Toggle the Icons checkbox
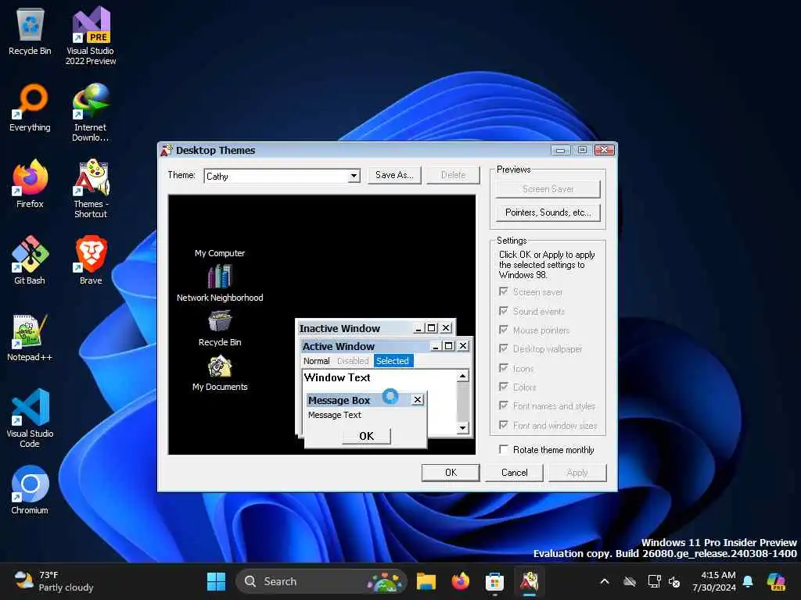 [504, 368]
